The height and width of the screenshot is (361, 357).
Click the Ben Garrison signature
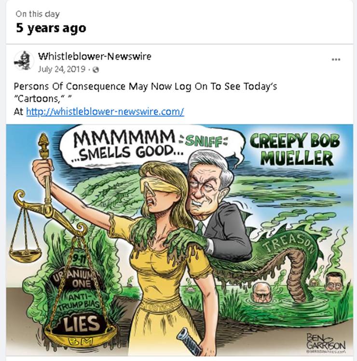click(326, 342)
